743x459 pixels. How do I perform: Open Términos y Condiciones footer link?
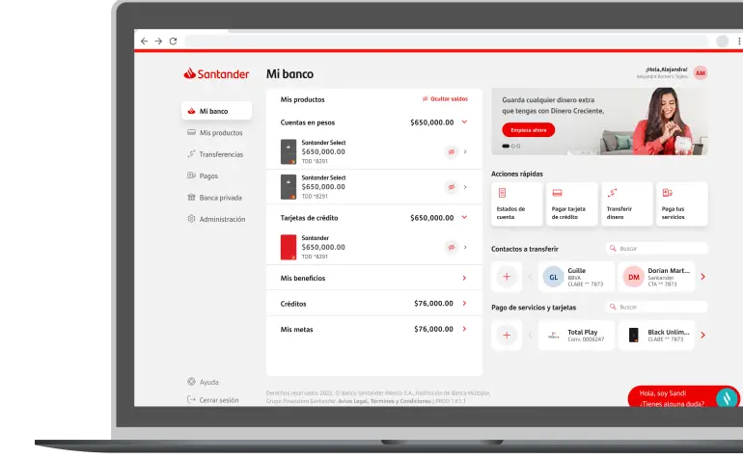pos(400,401)
